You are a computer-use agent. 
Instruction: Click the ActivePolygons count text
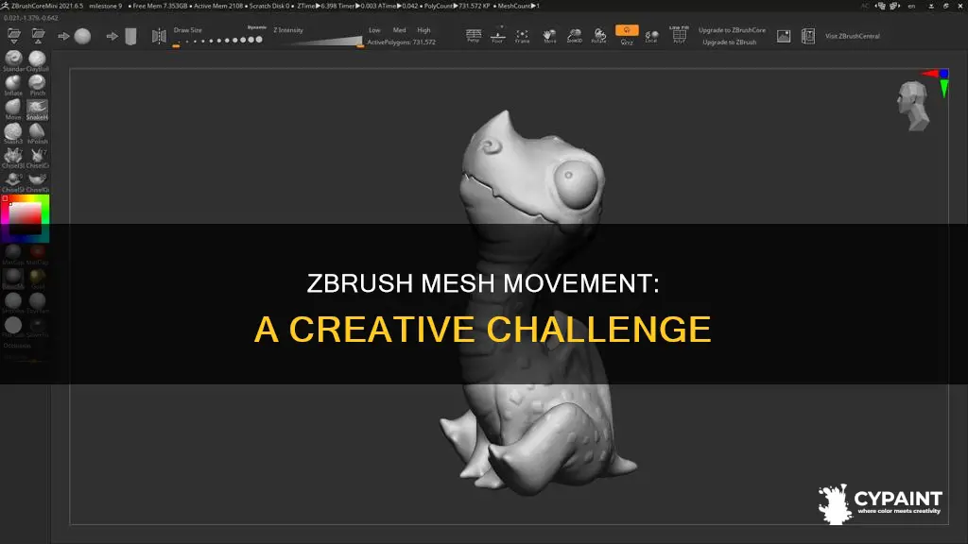coord(401,42)
